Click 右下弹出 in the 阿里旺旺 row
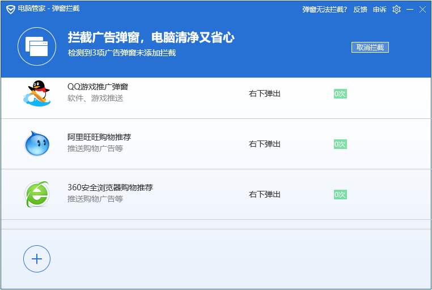Viewport: 432px width, 290px height. pyautogui.click(x=265, y=144)
